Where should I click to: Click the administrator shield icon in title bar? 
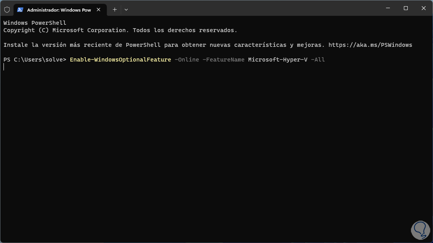tap(7, 10)
